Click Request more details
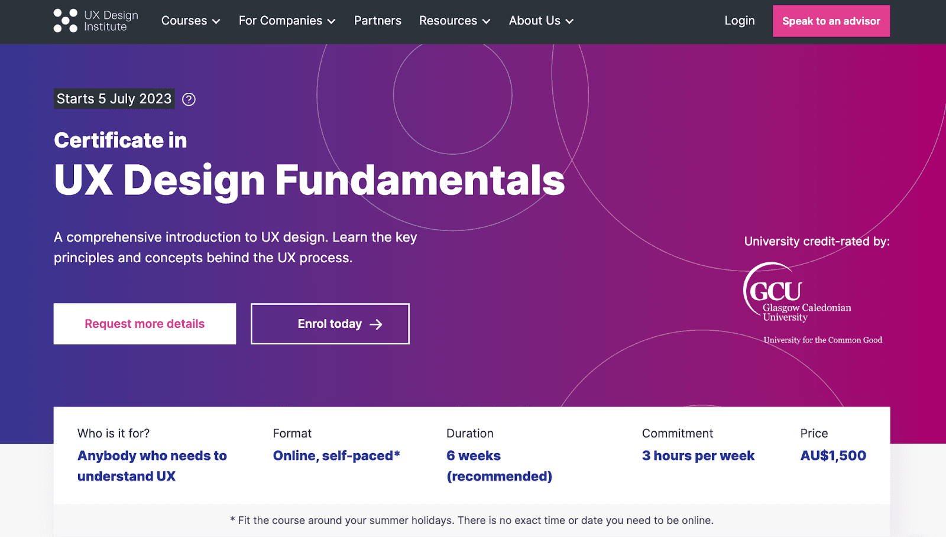The image size is (946, 537). [x=144, y=324]
